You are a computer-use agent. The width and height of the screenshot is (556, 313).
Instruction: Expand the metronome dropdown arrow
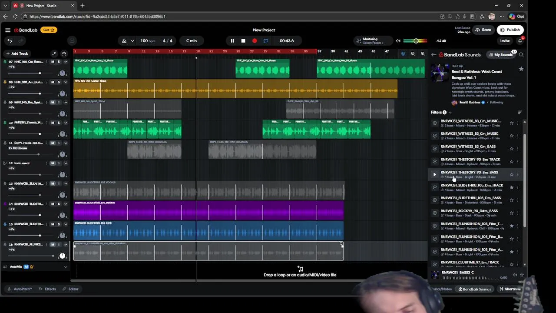tap(132, 41)
